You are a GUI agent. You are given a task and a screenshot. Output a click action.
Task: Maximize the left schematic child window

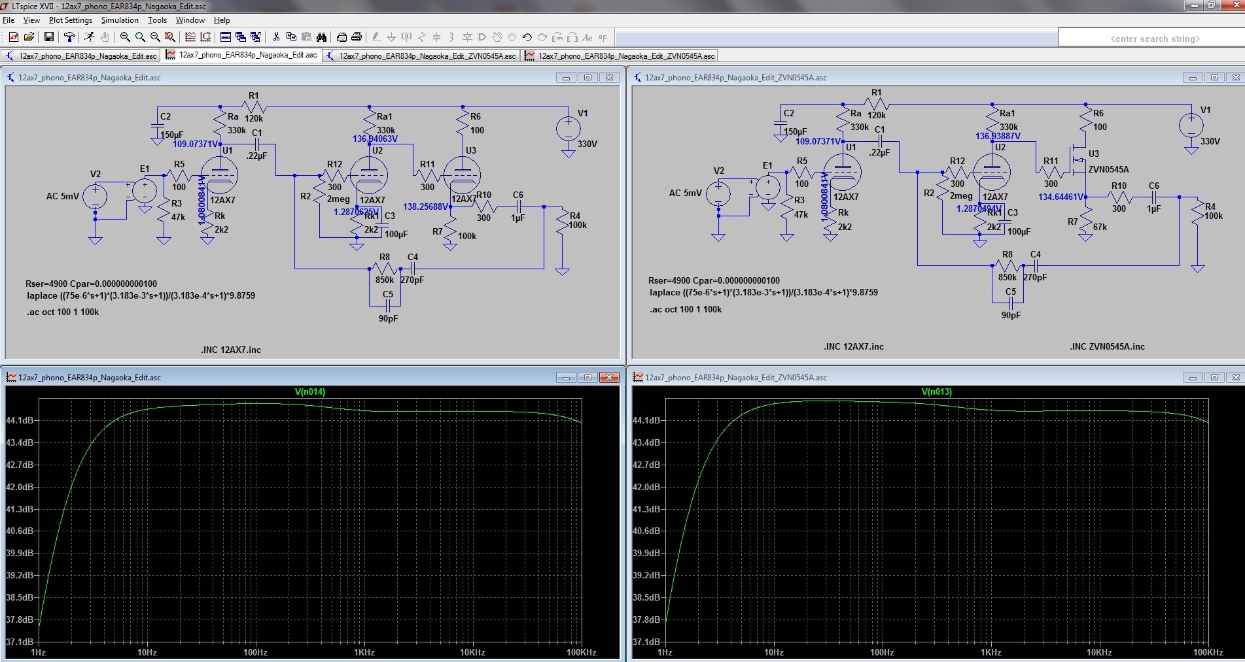pos(587,78)
